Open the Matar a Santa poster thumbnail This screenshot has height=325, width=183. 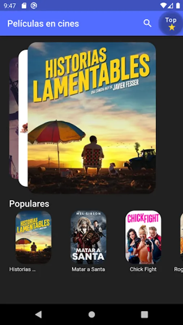pyautogui.click(x=88, y=237)
